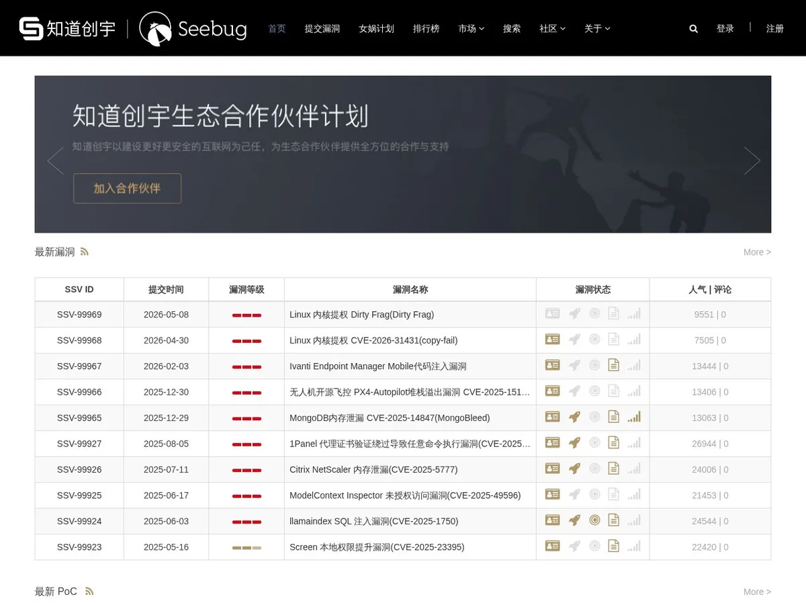This screenshot has height=605, width=806.
Task: Click the SSV-99925 ID cell
Action: coord(79,495)
